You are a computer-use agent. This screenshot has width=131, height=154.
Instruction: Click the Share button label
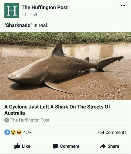click(113, 146)
